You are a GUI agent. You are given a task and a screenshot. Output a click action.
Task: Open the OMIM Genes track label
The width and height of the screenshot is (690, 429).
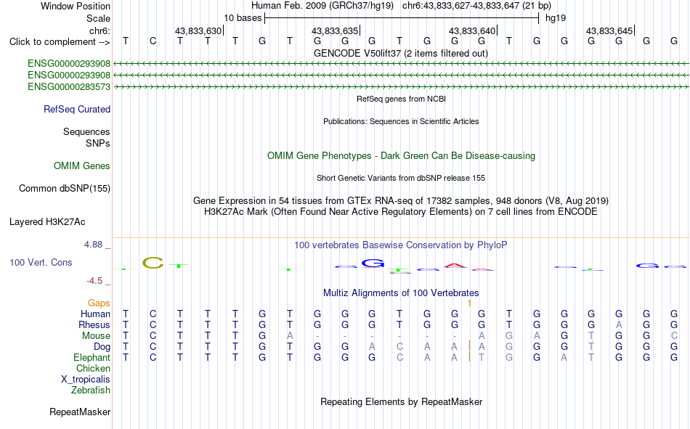(82, 166)
